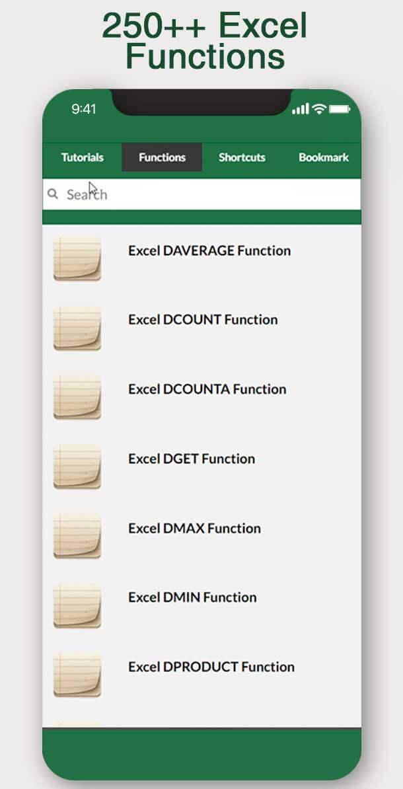Switch to the Shortcuts tab
Screen dimensions: 403x789
[242, 157]
